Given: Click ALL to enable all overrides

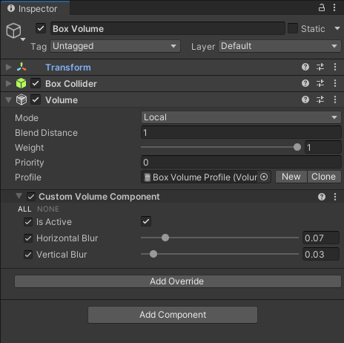Looking at the screenshot, I should (24, 209).
